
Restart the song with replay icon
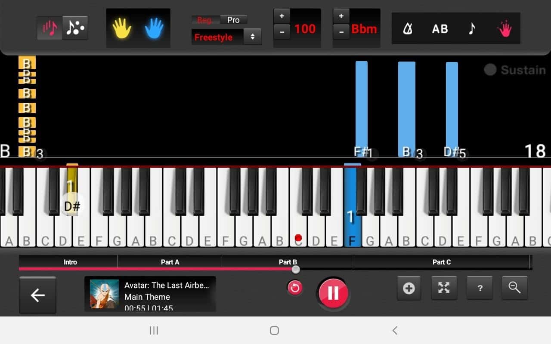[295, 288]
